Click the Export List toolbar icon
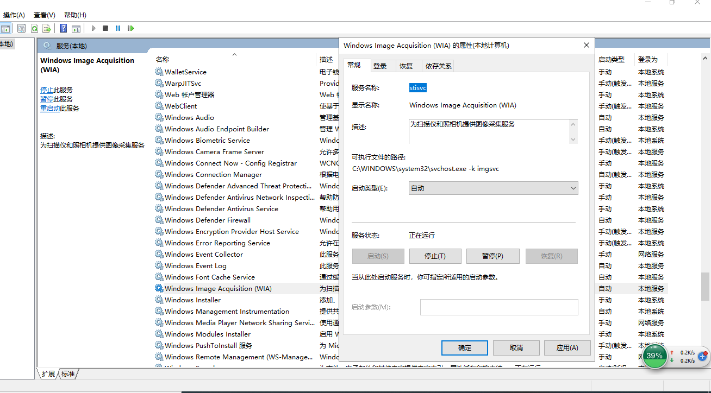This screenshot has height=393, width=711. [47, 28]
